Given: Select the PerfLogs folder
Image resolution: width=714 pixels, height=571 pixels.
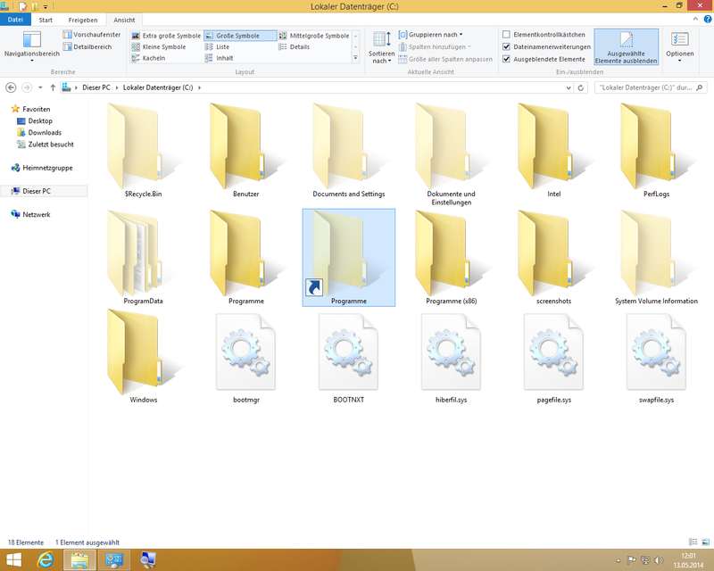Looking at the screenshot, I should (656, 151).
